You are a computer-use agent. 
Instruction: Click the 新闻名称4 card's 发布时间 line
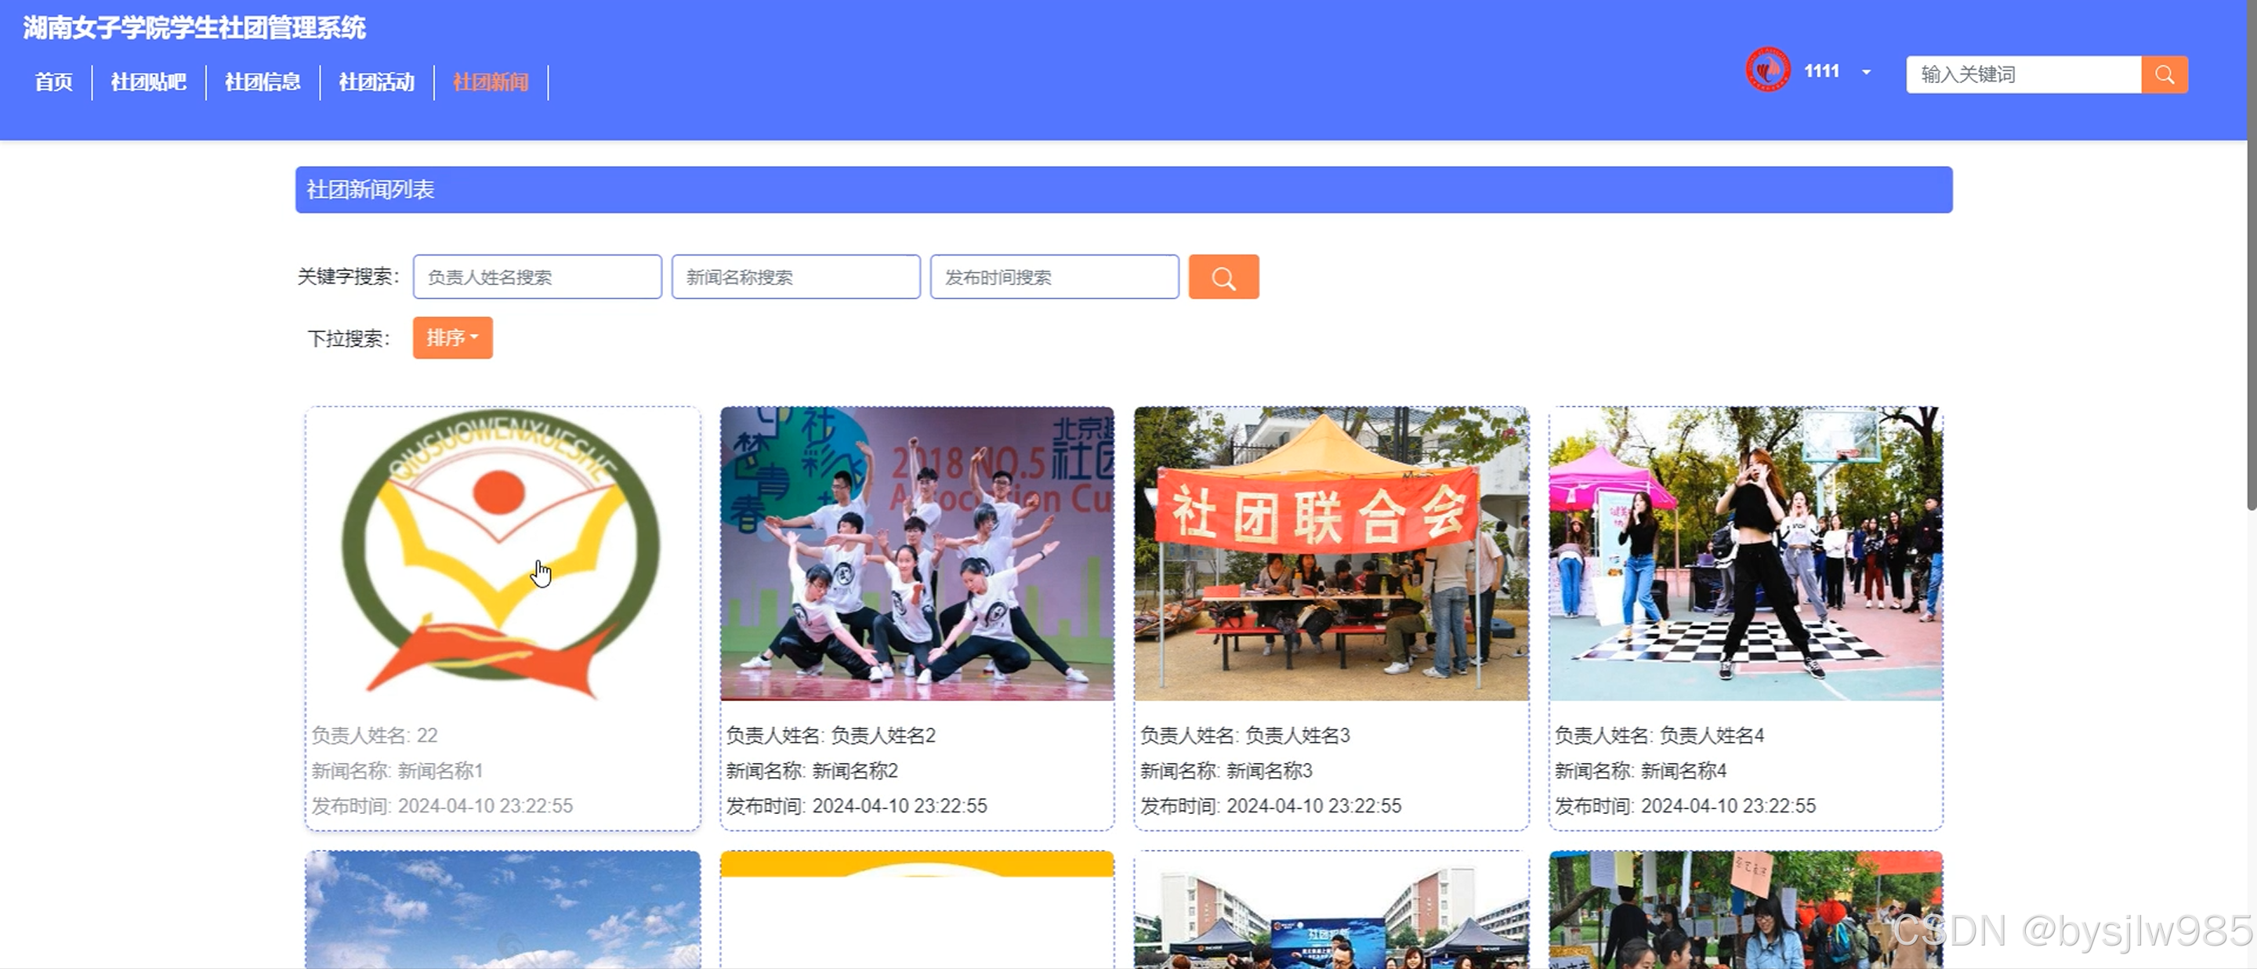coord(1685,806)
